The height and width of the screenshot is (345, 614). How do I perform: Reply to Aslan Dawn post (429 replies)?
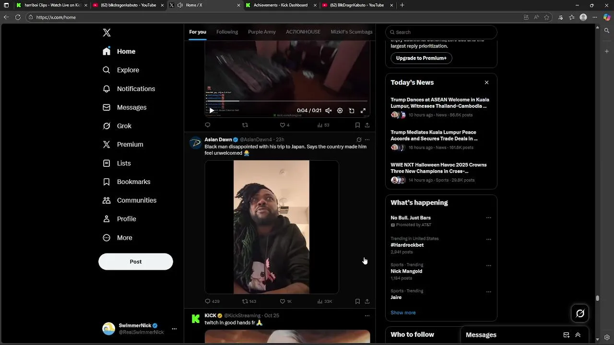[x=212, y=301]
